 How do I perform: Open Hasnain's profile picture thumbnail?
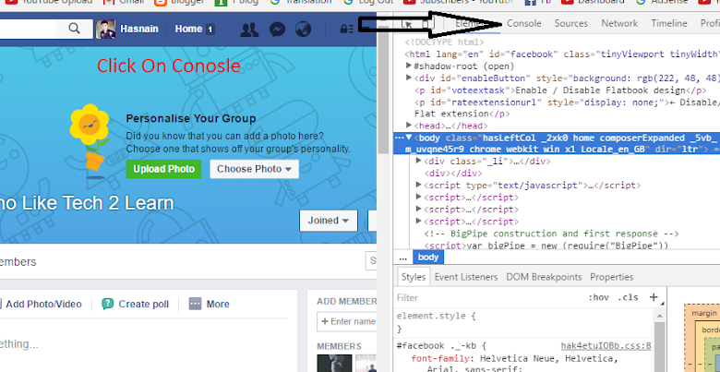tap(105, 29)
